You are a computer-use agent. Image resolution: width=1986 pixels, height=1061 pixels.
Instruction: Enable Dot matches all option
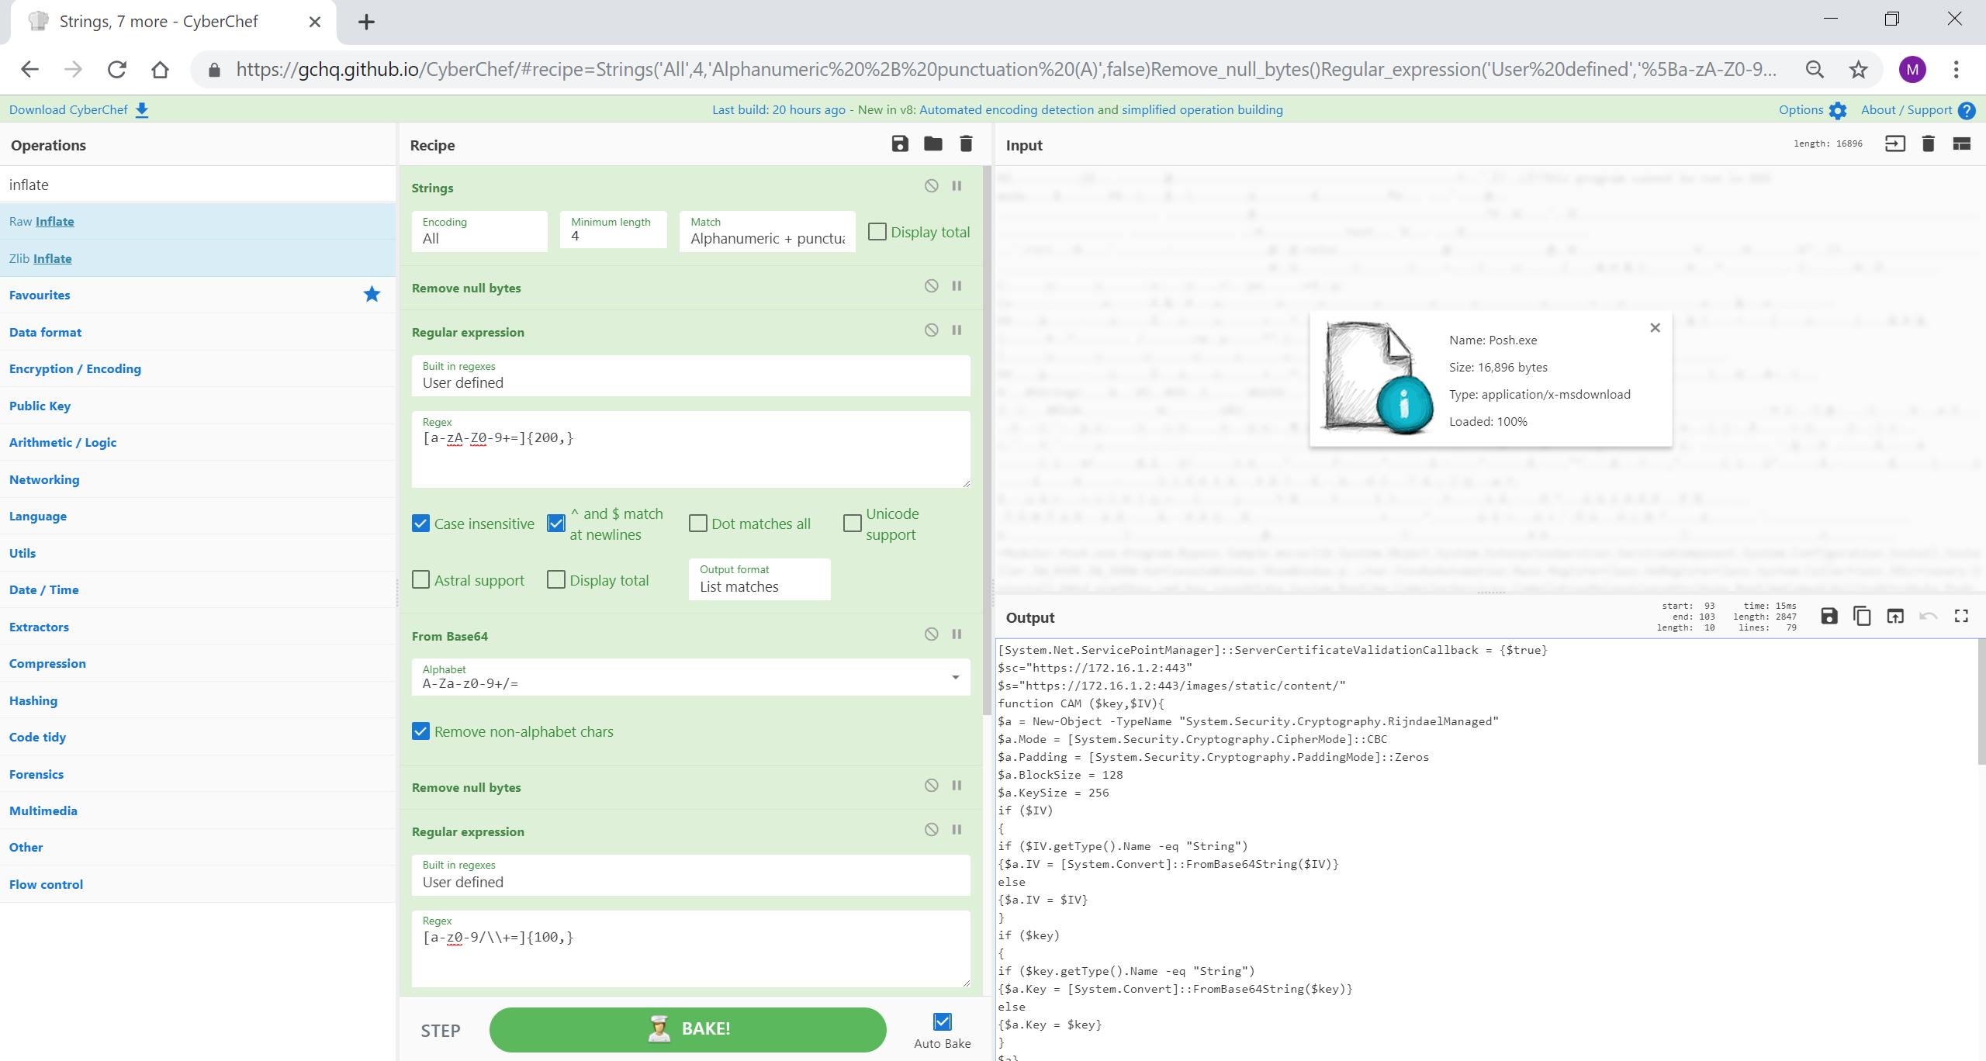click(x=698, y=524)
